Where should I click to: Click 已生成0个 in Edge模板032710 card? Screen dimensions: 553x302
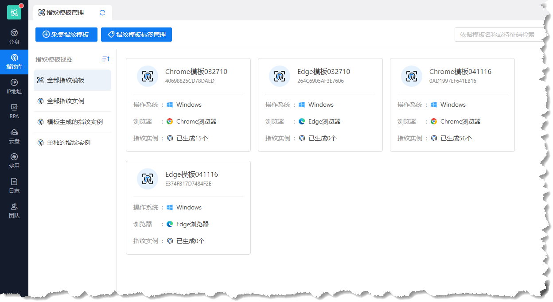pos(323,138)
